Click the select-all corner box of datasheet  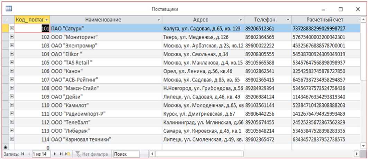pos(8,20)
